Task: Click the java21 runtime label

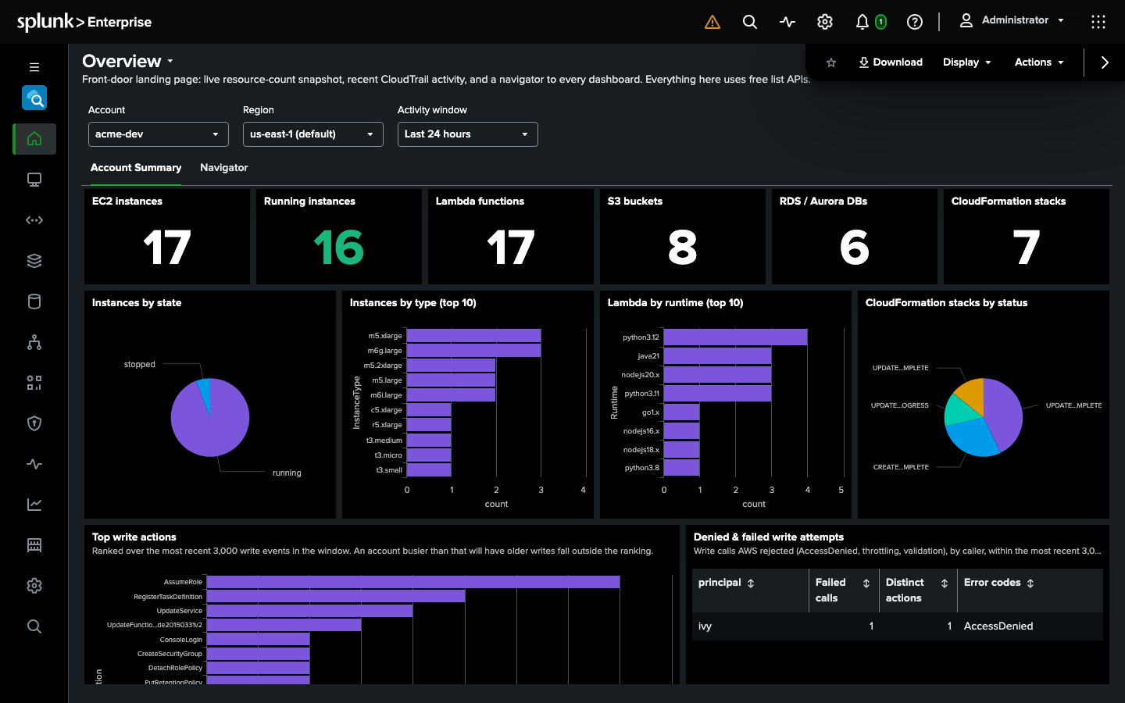Action: (648, 356)
